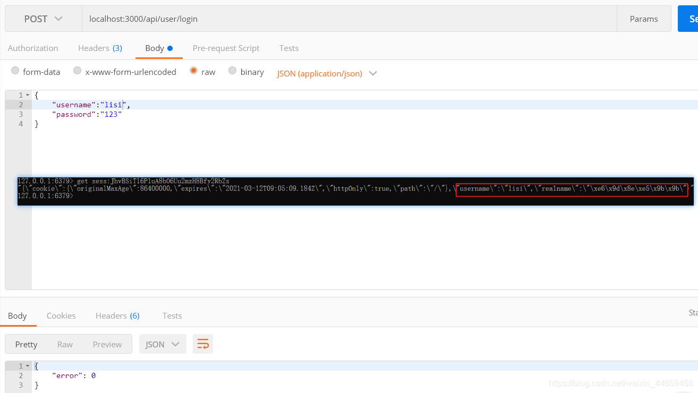
Task: Open the request Headers (3) tab
Action: click(x=100, y=48)
